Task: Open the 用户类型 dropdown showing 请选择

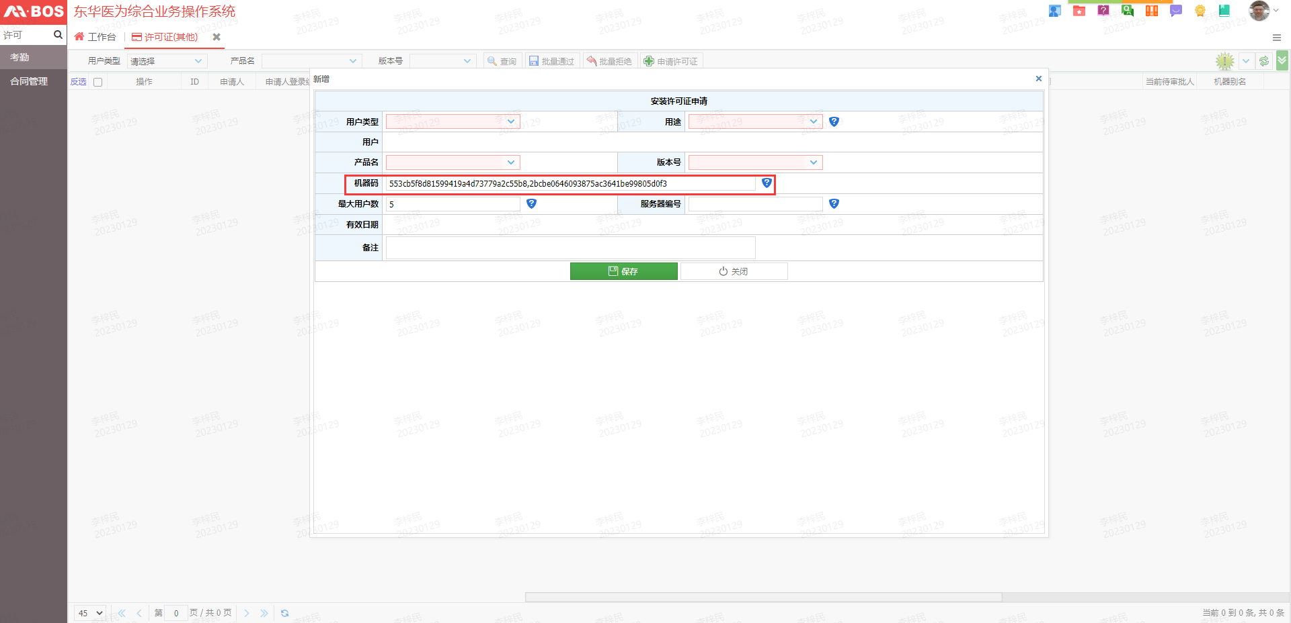Action: tap(166, 60)
